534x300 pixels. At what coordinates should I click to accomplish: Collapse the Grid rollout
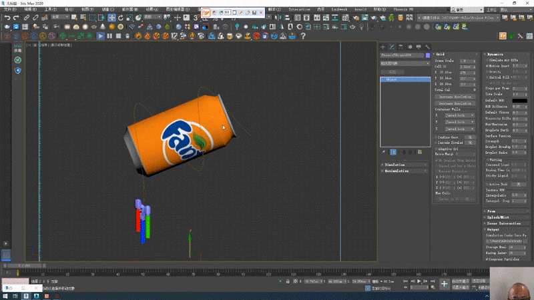point(456,54)
